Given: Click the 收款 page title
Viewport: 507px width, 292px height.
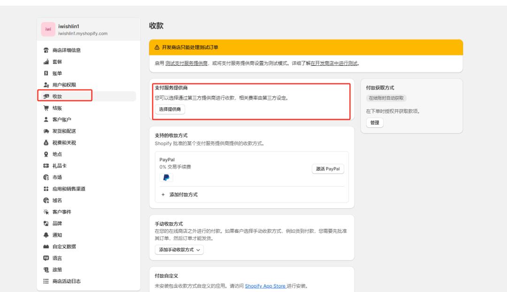Looking at the screenshot, I should 156,26.
